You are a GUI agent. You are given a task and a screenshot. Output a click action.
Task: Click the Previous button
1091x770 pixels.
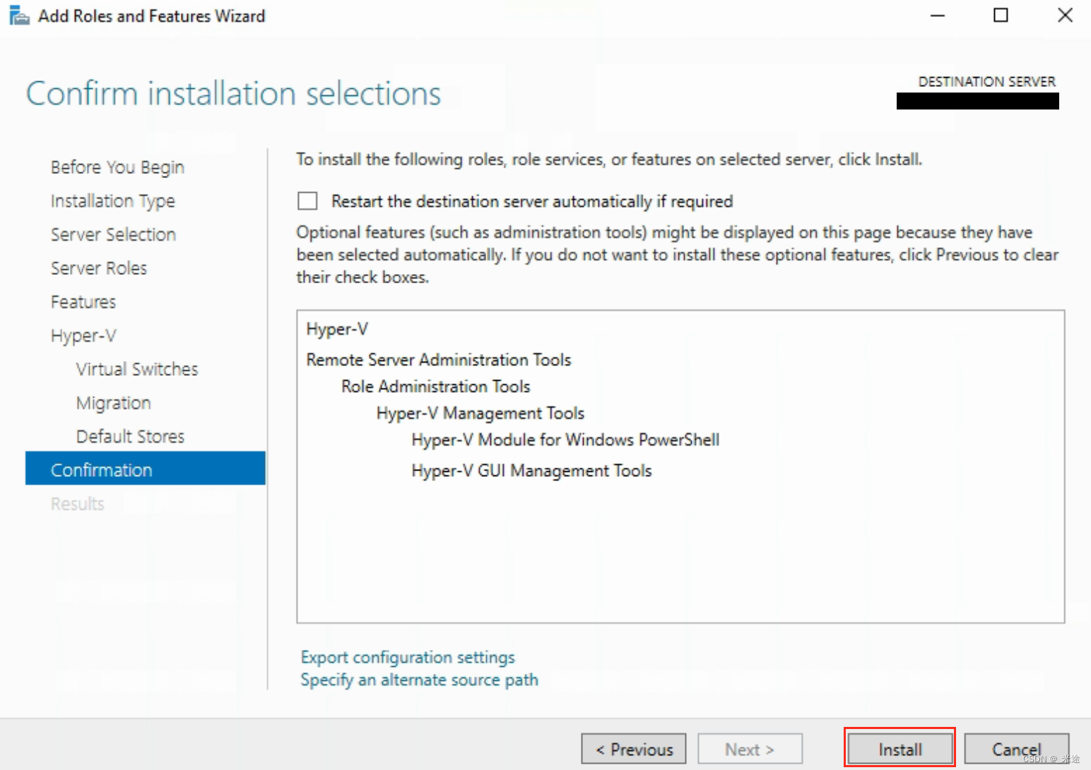pyautogui.click(x=633, y=749)
